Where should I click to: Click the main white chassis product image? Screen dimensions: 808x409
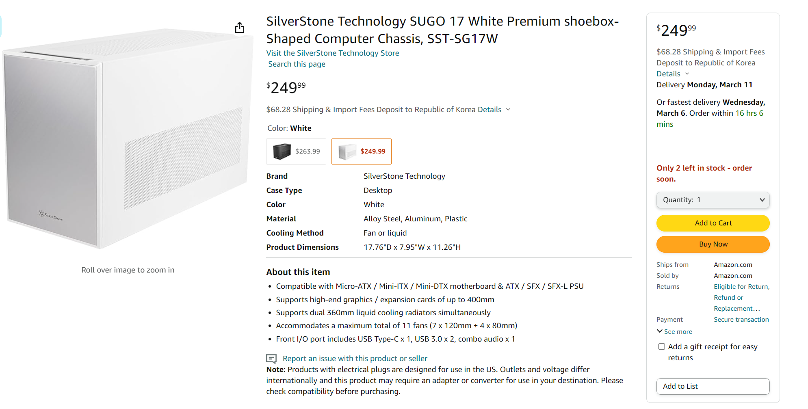[126, 138]
